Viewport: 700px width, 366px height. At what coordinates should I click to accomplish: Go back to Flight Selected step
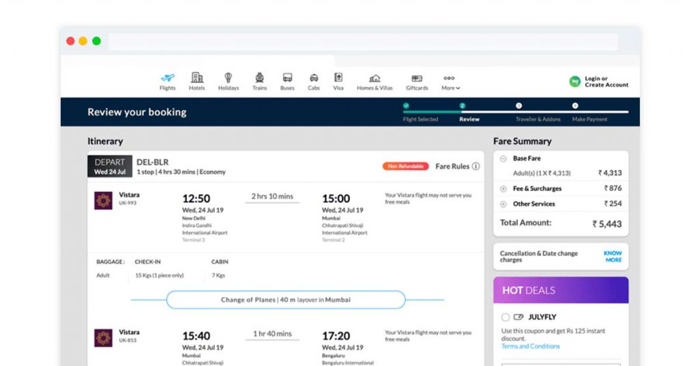coord(406,107)
